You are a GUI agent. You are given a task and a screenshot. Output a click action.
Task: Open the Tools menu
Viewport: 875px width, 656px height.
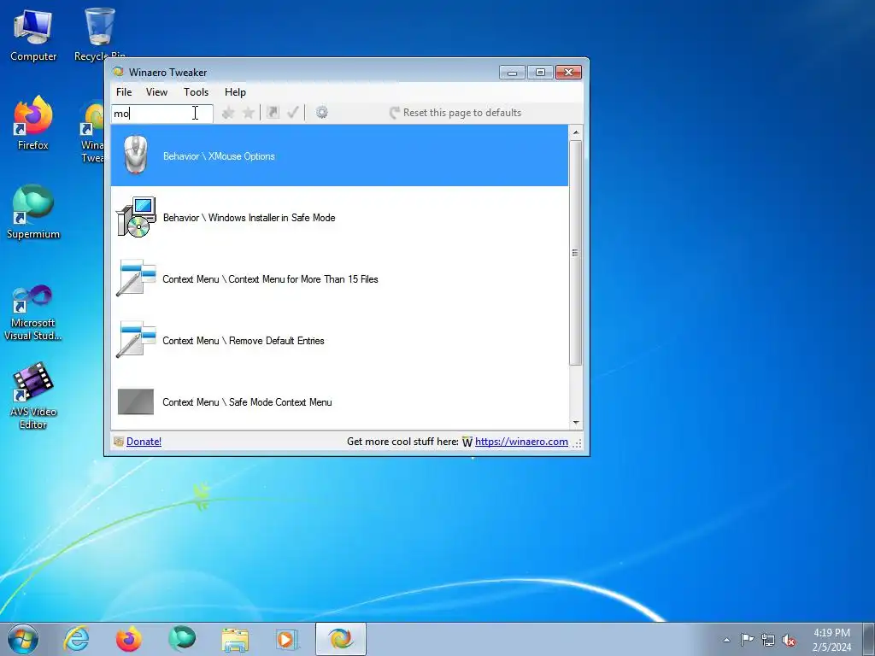[x=196, y=92]
